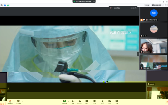This screenshot has width=168, height=105.
Task: Click the blue security shield icon
Action: point(5,5)
